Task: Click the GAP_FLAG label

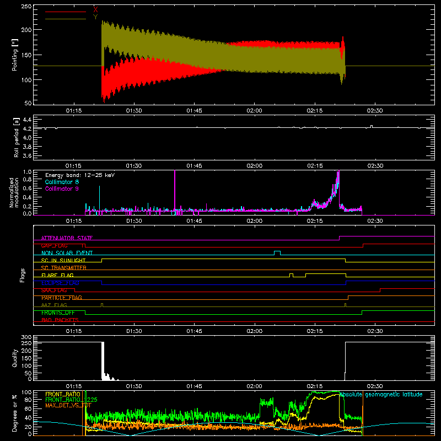Action: pos(54,245)
